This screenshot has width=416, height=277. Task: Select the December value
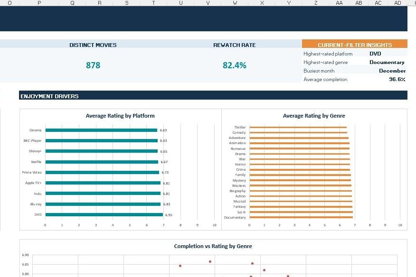pos(392,71)
